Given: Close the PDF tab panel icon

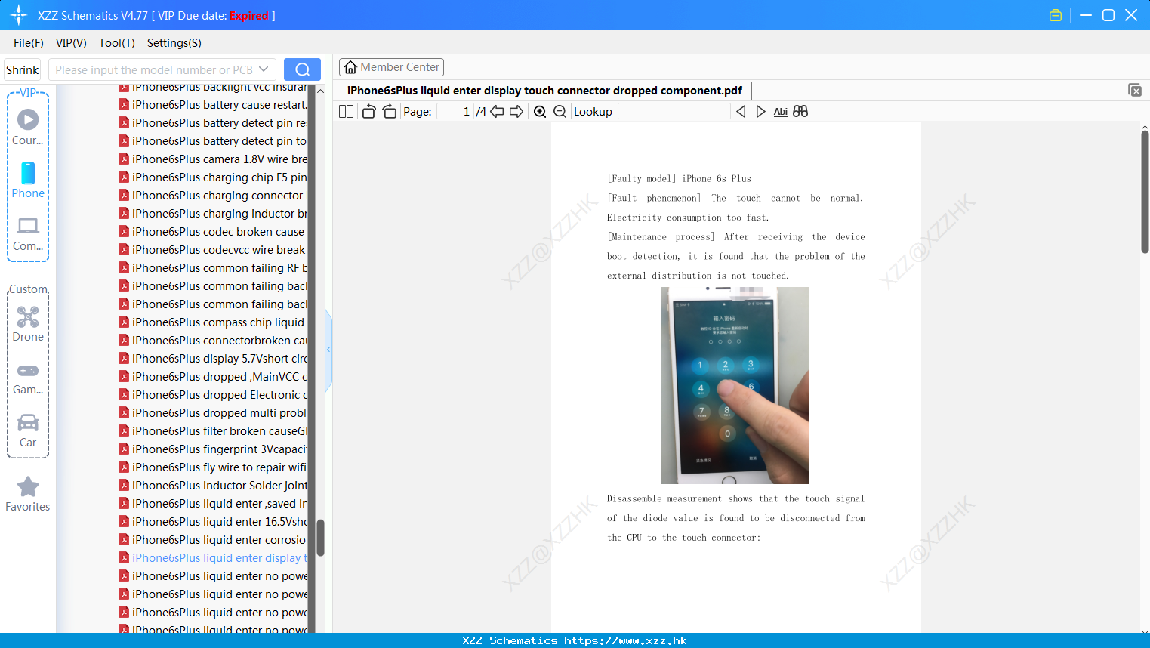Looking at the screenshot, I should click(1135, 90).
